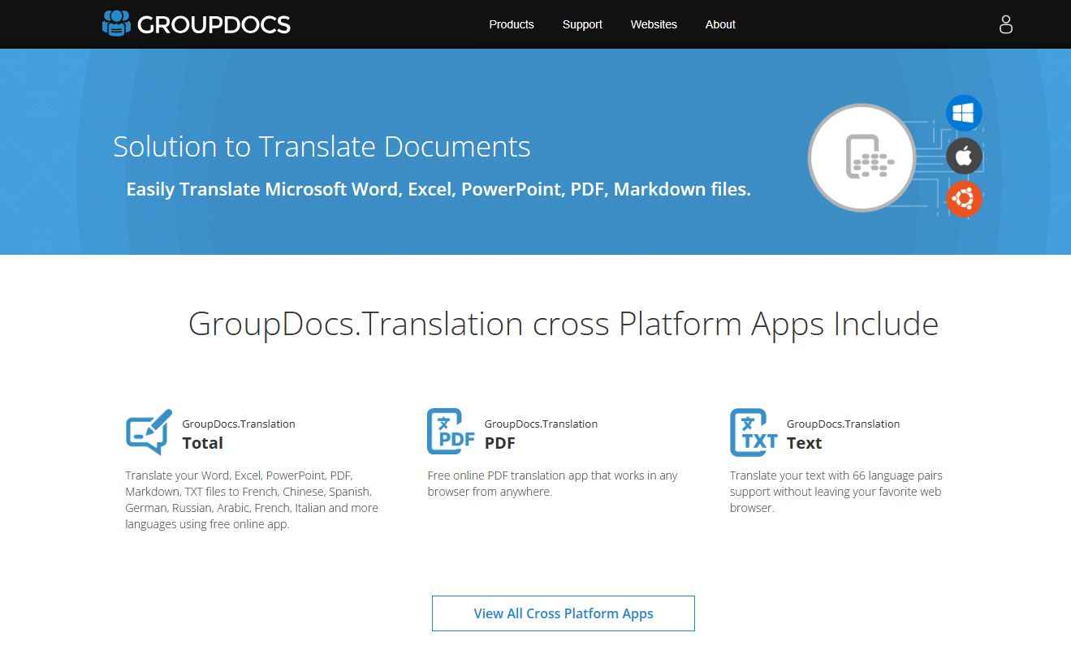Image resolution: width=1071 pixels, height=654 pixels.
Task: Click the Ubuntu platform icon
Action: coord(964,199)
